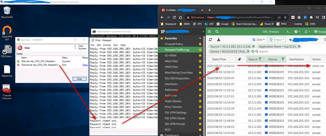Click the Device column filter icon
326x136 pixels.
click(284, 59)
